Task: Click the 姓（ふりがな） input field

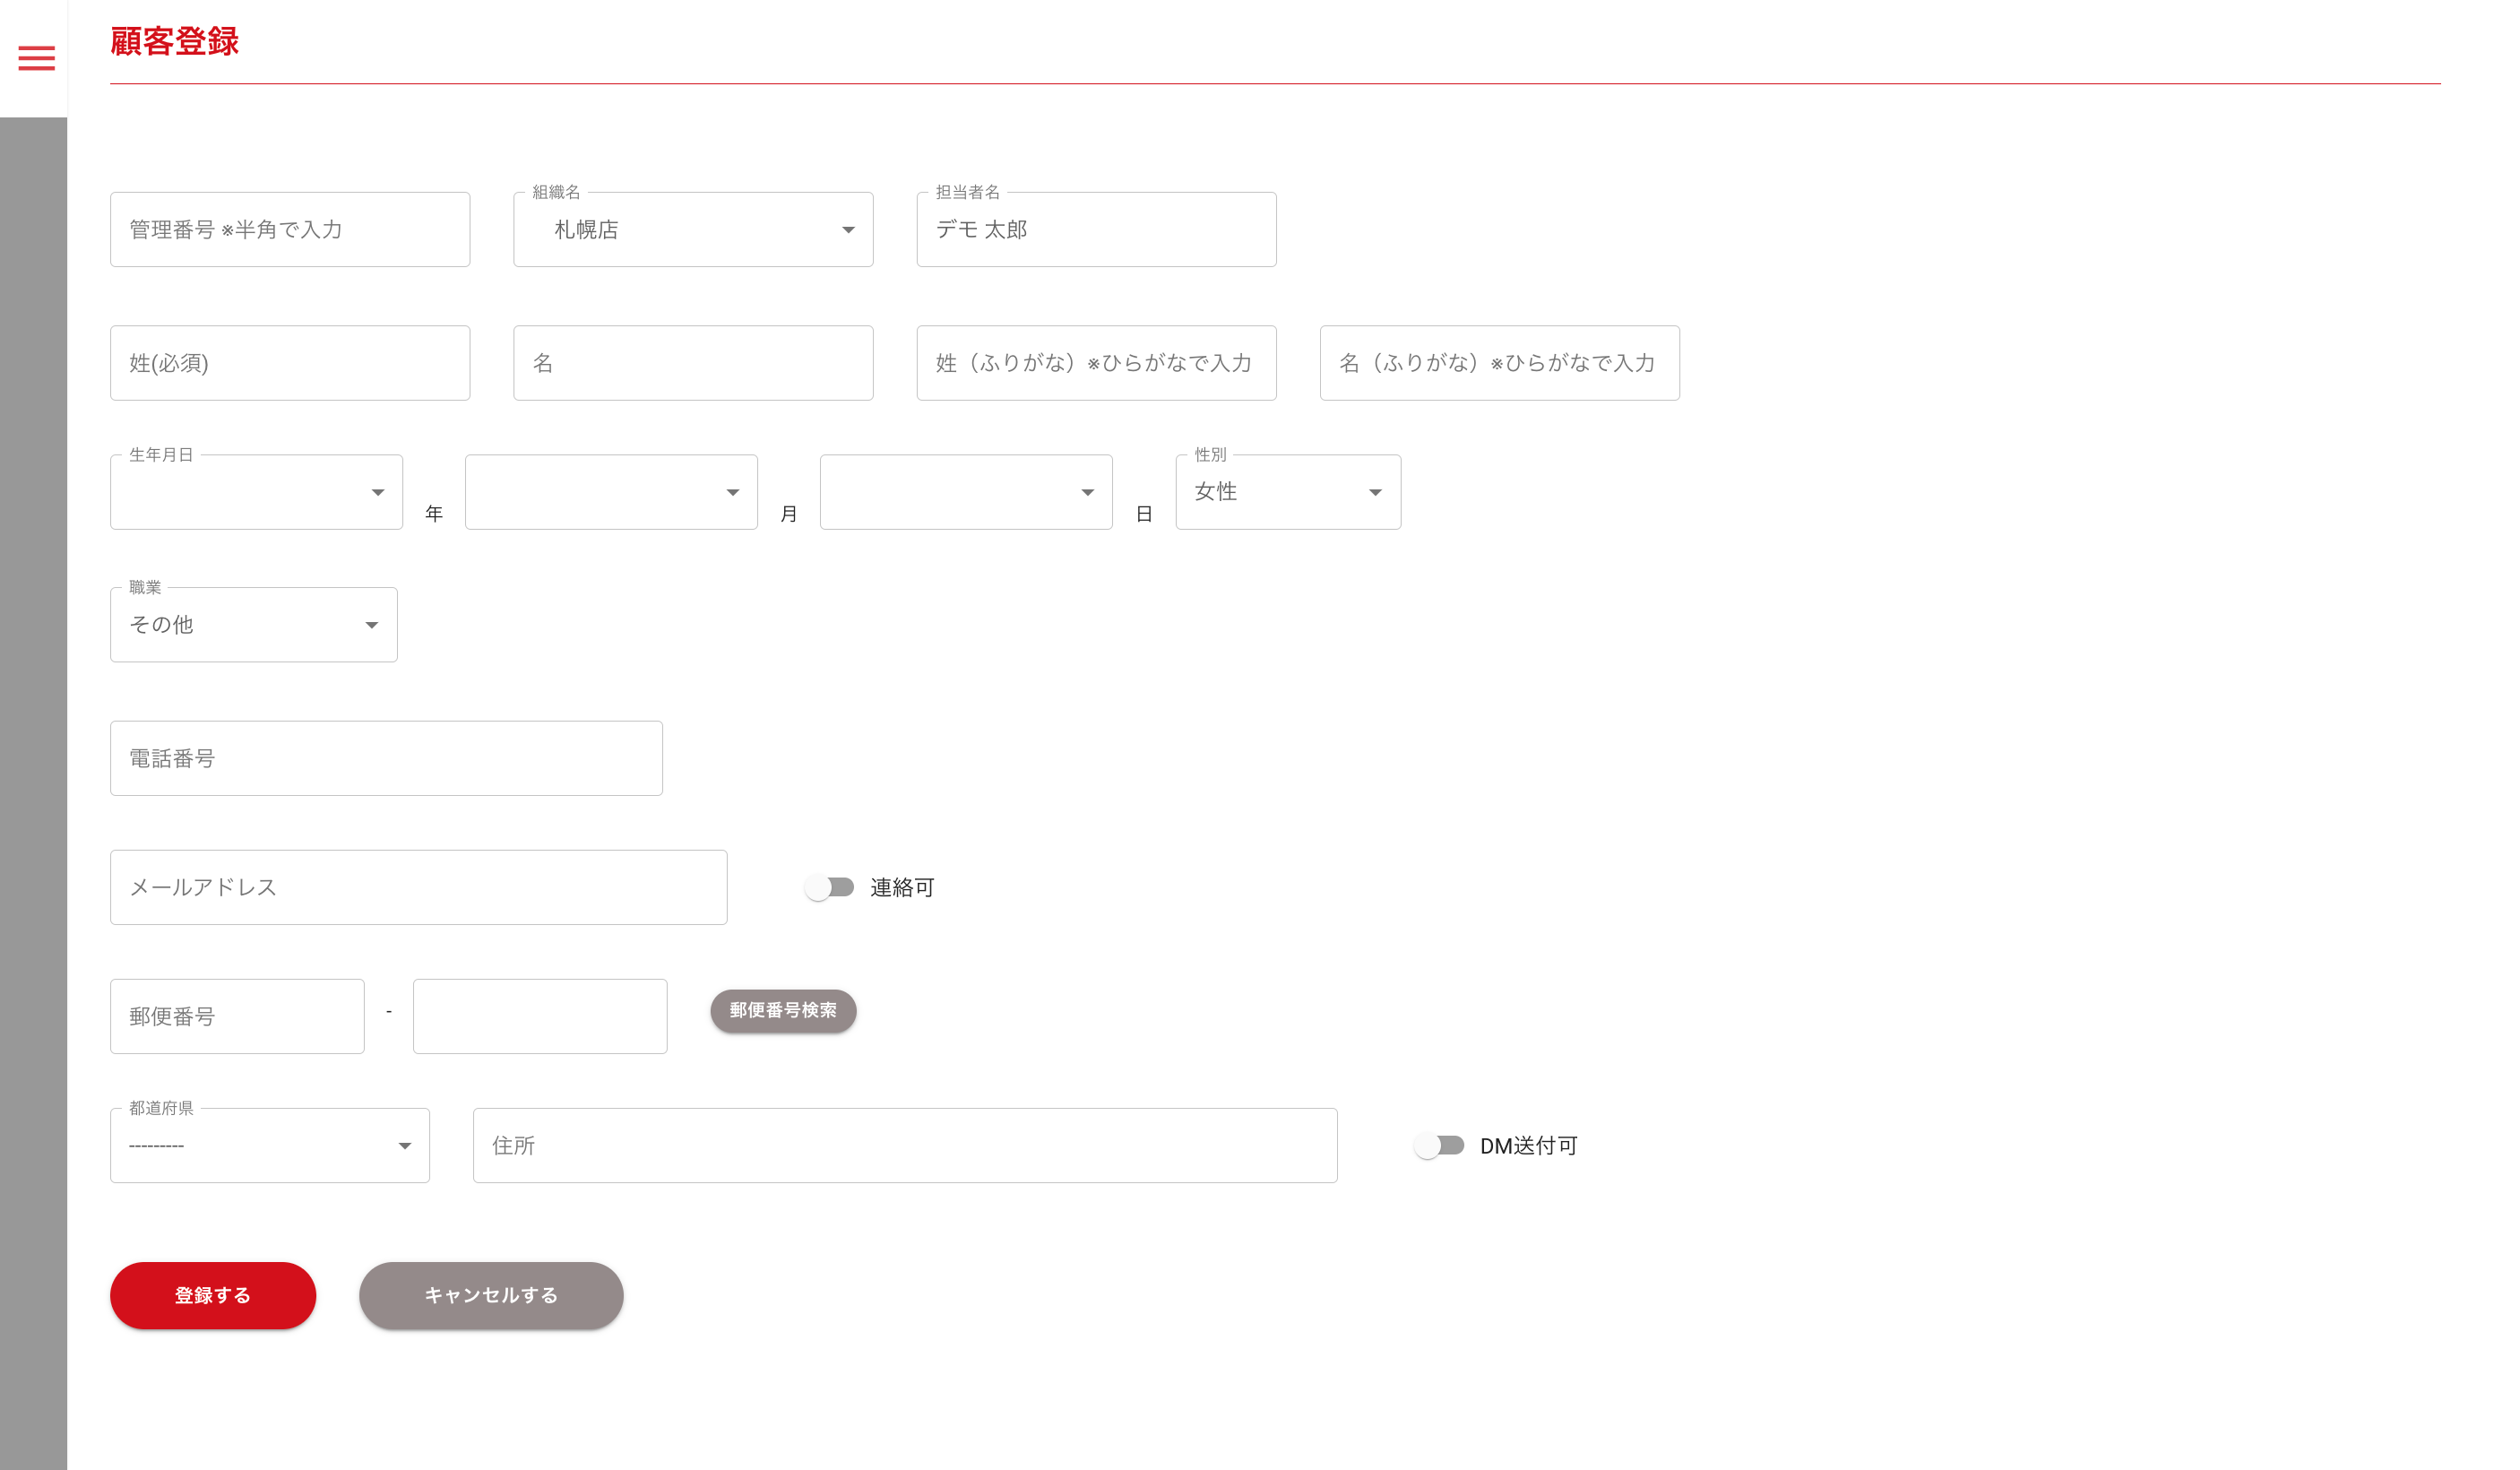Action: (x=1096, y=363)
